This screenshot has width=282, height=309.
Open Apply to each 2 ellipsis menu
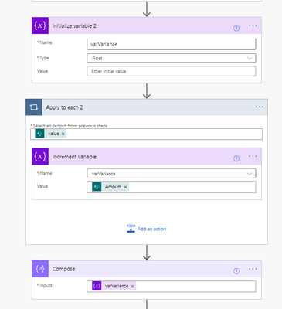(259, 107)
